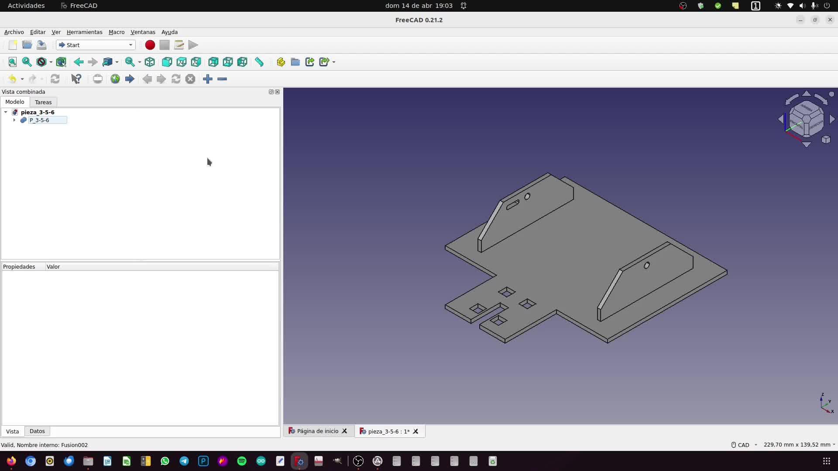Screen dimensions: 838x471
Task: Switch to the Datos properties tab
Action: coord(37,431)
